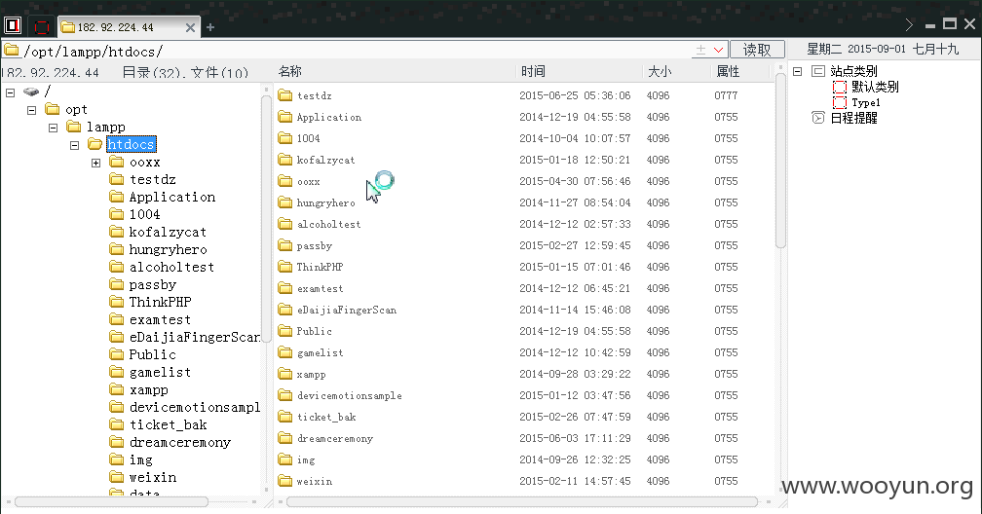
Task: Click ooxx folder icon in file list
Action: click(284, 181)
